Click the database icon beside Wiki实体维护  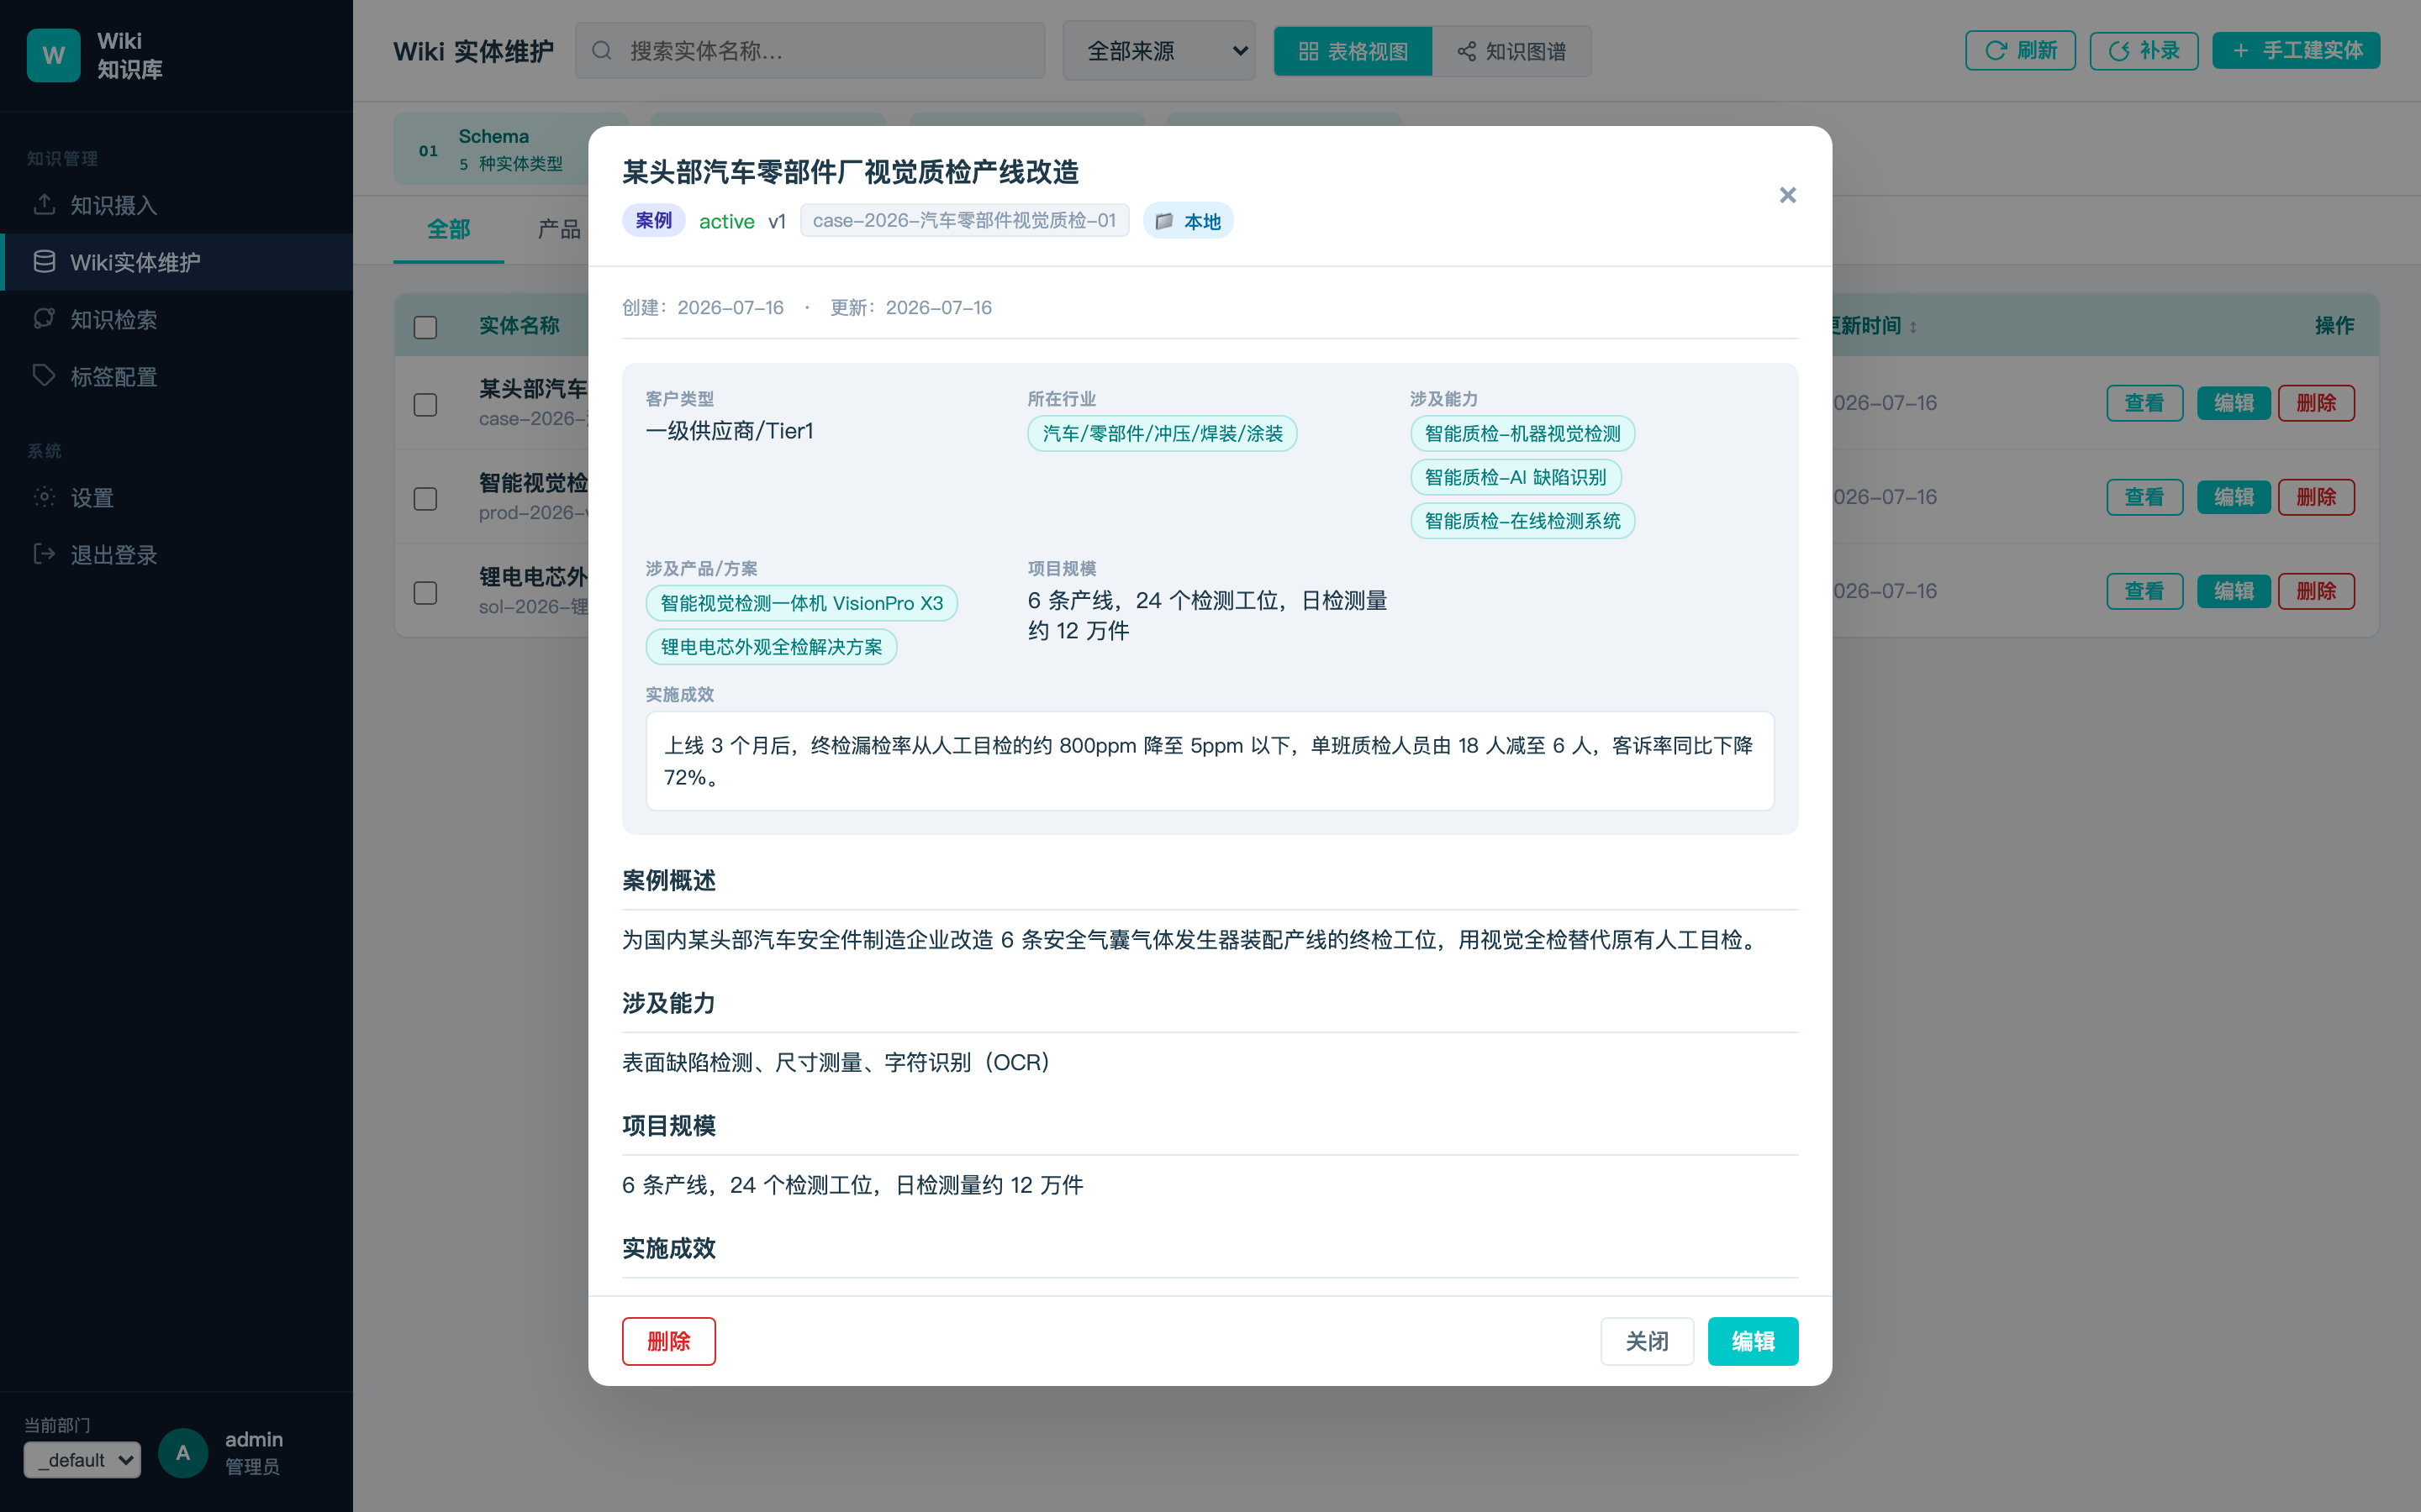tap(44, 261)
